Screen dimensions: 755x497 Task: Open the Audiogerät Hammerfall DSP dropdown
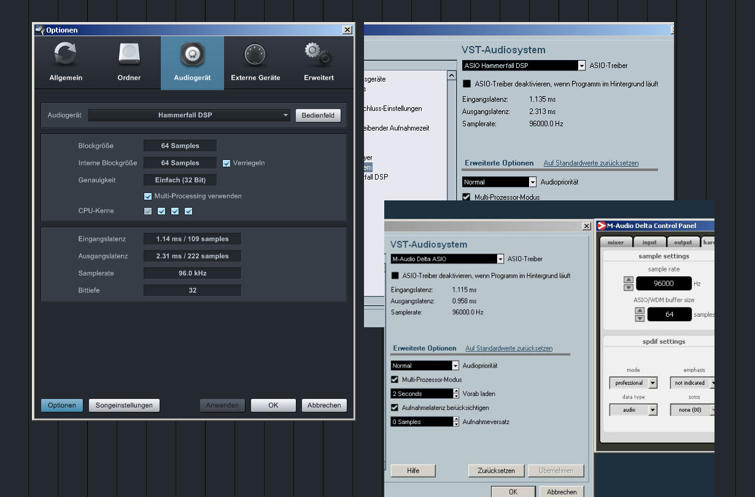pyautogui.click(x=190, y=115)
